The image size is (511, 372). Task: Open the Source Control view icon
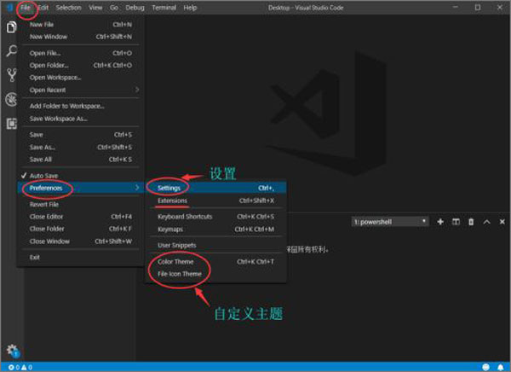pos(11,75)
